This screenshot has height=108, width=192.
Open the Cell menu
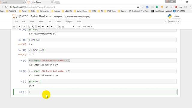49,22
